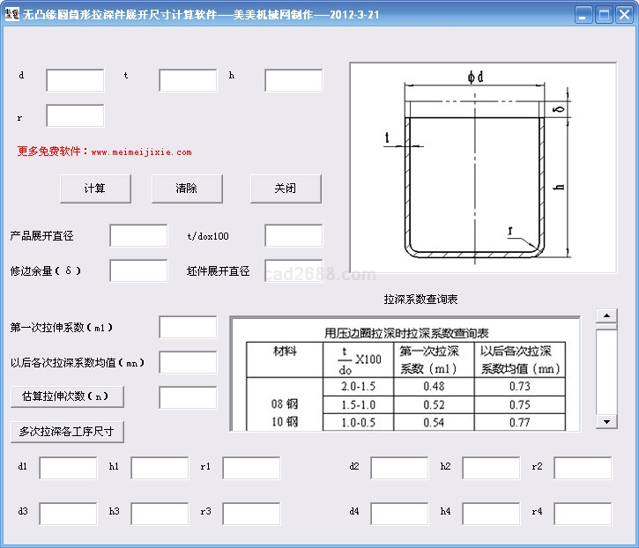Screen dimensions: 639x548
Task: Click the d1 output field
Action: (68, 468)
